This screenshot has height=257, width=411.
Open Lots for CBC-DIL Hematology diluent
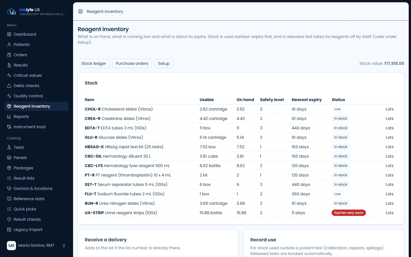[x=390, y=156]
